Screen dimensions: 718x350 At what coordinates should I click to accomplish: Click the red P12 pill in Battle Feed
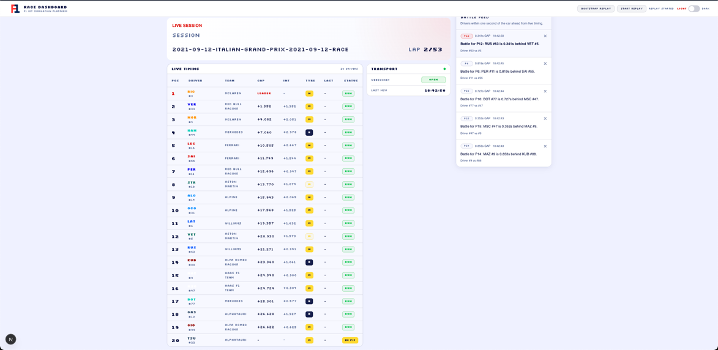(466, 35)
